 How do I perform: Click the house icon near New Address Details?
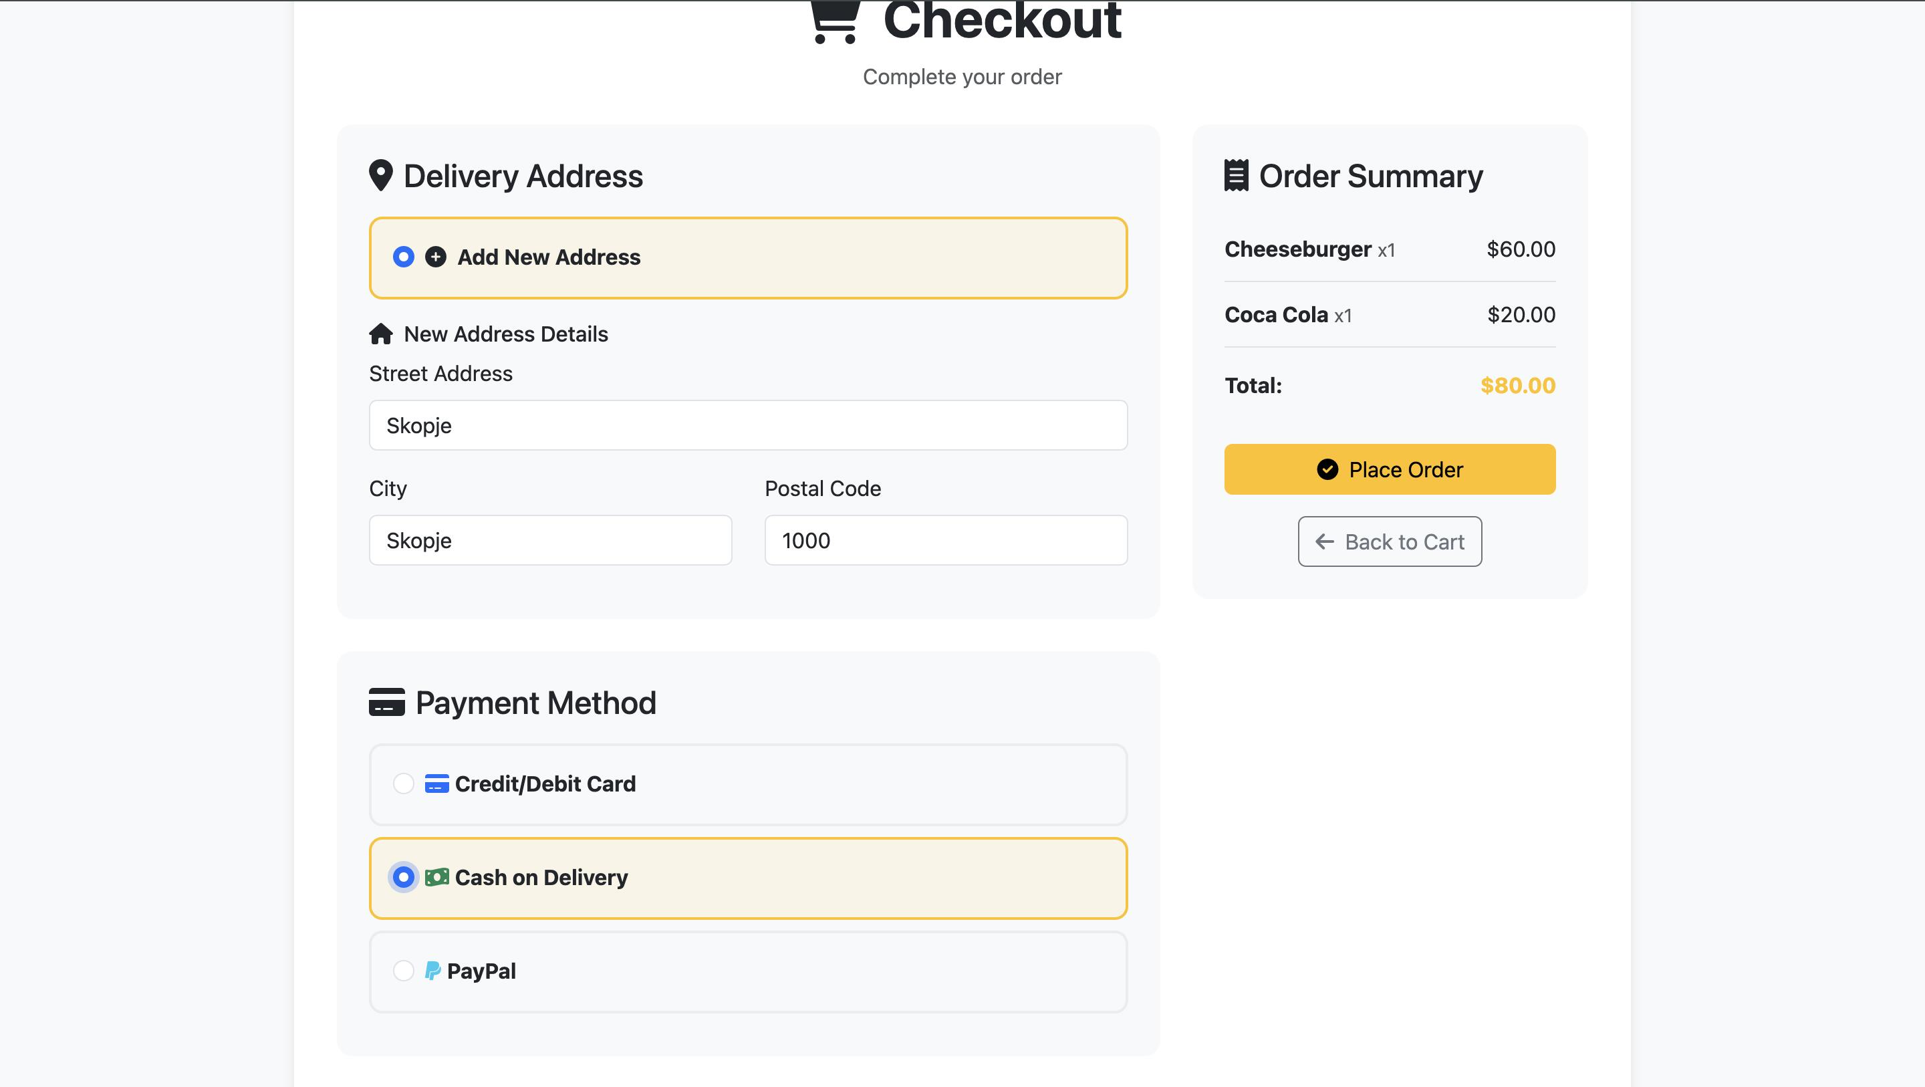tap(380, 334)
